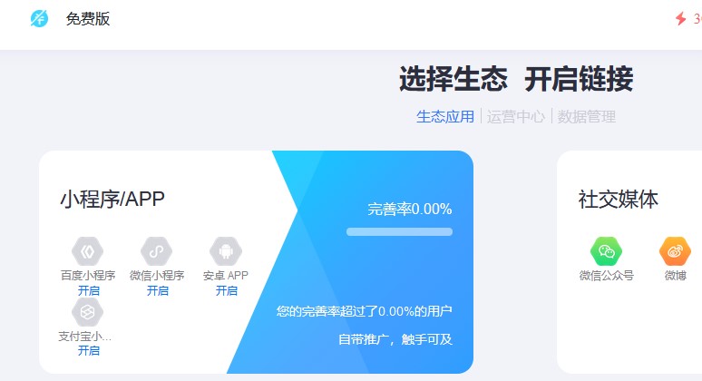Click the 完善率 progress bar

tap(399, 232)
